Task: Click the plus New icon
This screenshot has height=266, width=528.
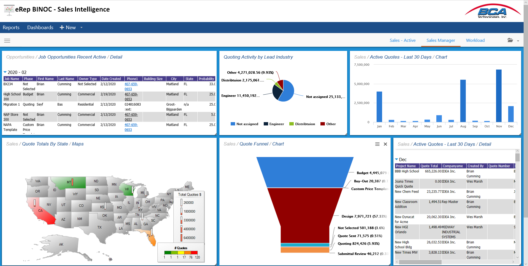Action: click(62, 28)
